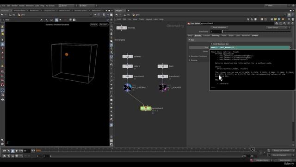Expand the Resizing section
The image size is (296, 167).
click(x=189, y=60)
